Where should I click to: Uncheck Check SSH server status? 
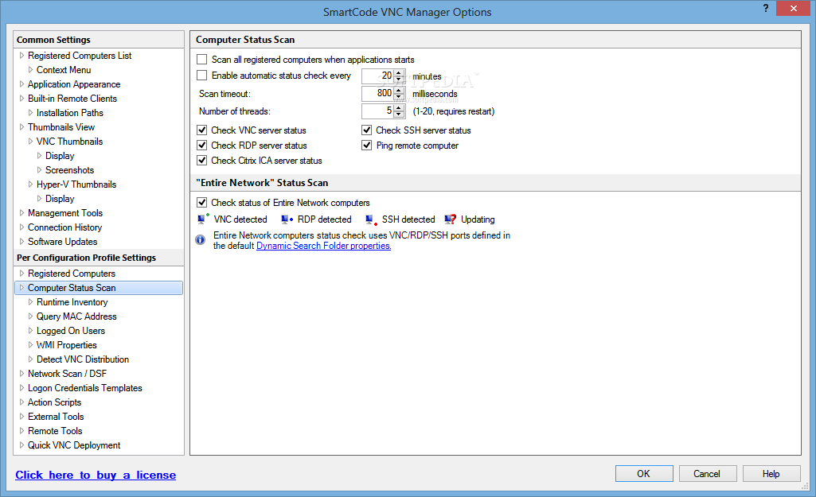pyautogui.click(x=367, y=130)
